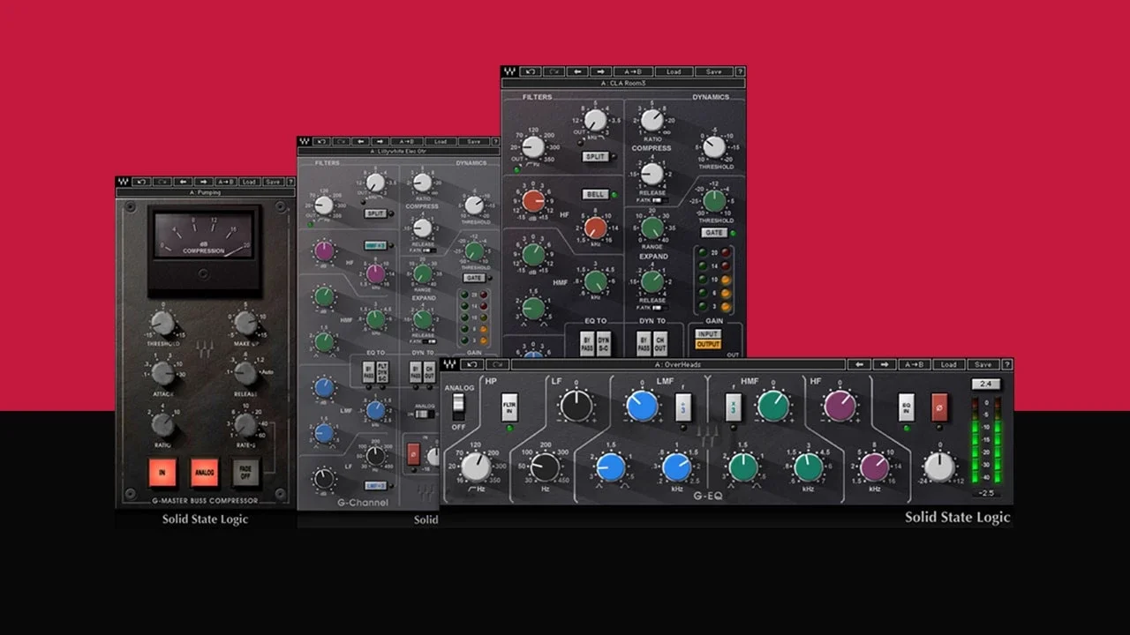
Task: Open the 'A: CLA Room3' preset menu
Action: point(622,83)
